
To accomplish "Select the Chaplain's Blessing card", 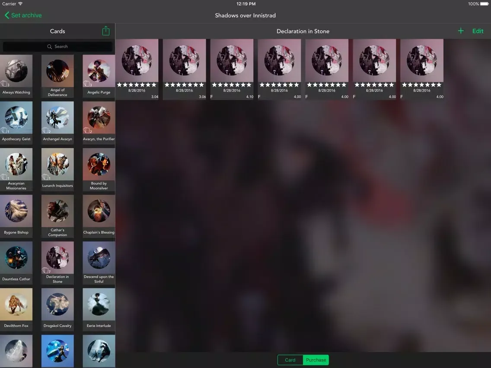I will coord(99,216).
